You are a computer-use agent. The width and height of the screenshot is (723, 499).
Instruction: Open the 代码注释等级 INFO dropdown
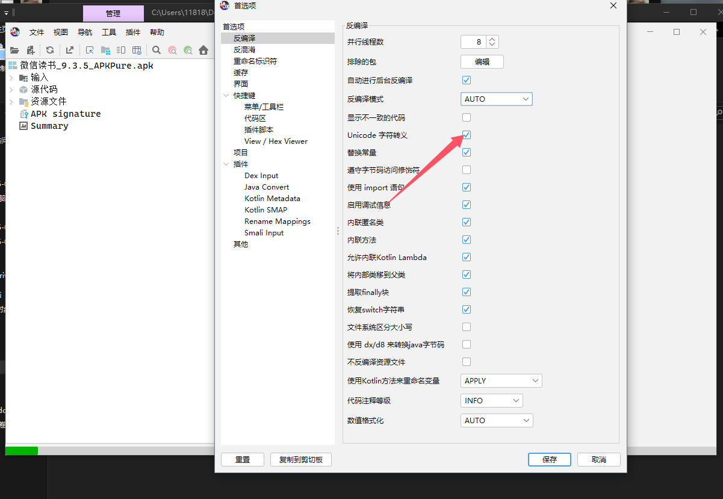(492, 400)
